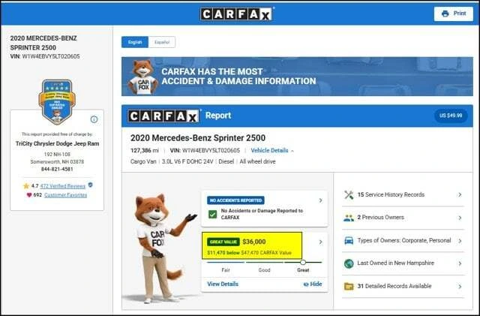Expand 2 Previous Owners row arrow
The height and width of the screenshot is (316, 480).
[x=460, y=218]
